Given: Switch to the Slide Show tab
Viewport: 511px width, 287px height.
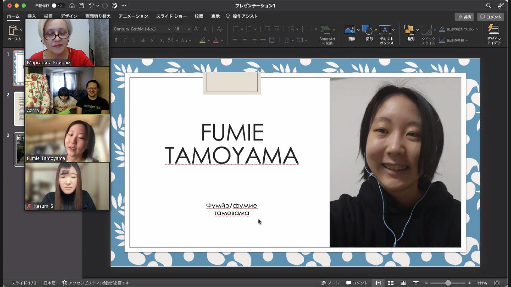Looking at the screenshot, I should [x=171, y=16].
